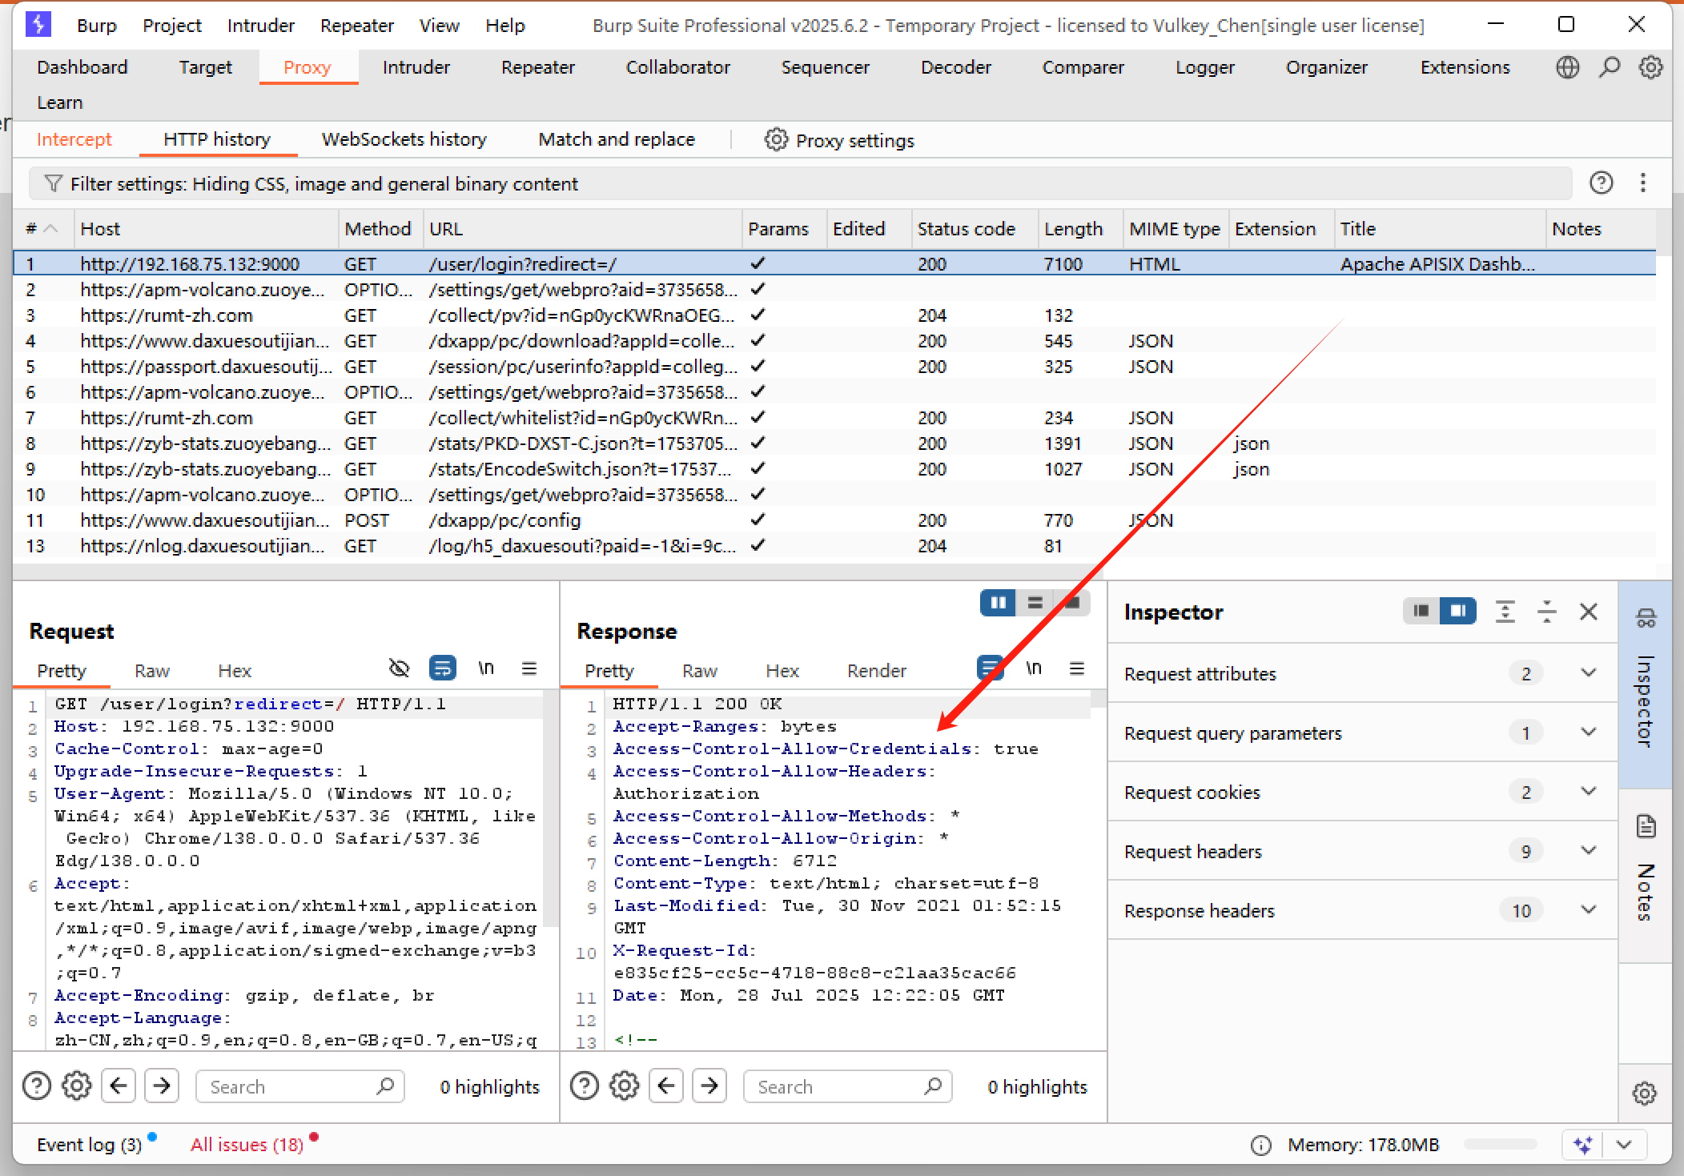Switch Response view to Render
Screen dimensions: 1684x1176
877,671
